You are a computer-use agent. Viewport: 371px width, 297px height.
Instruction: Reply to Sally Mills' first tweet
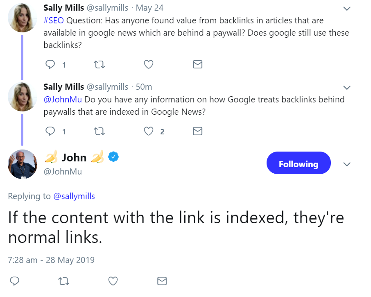click(50, 64)
